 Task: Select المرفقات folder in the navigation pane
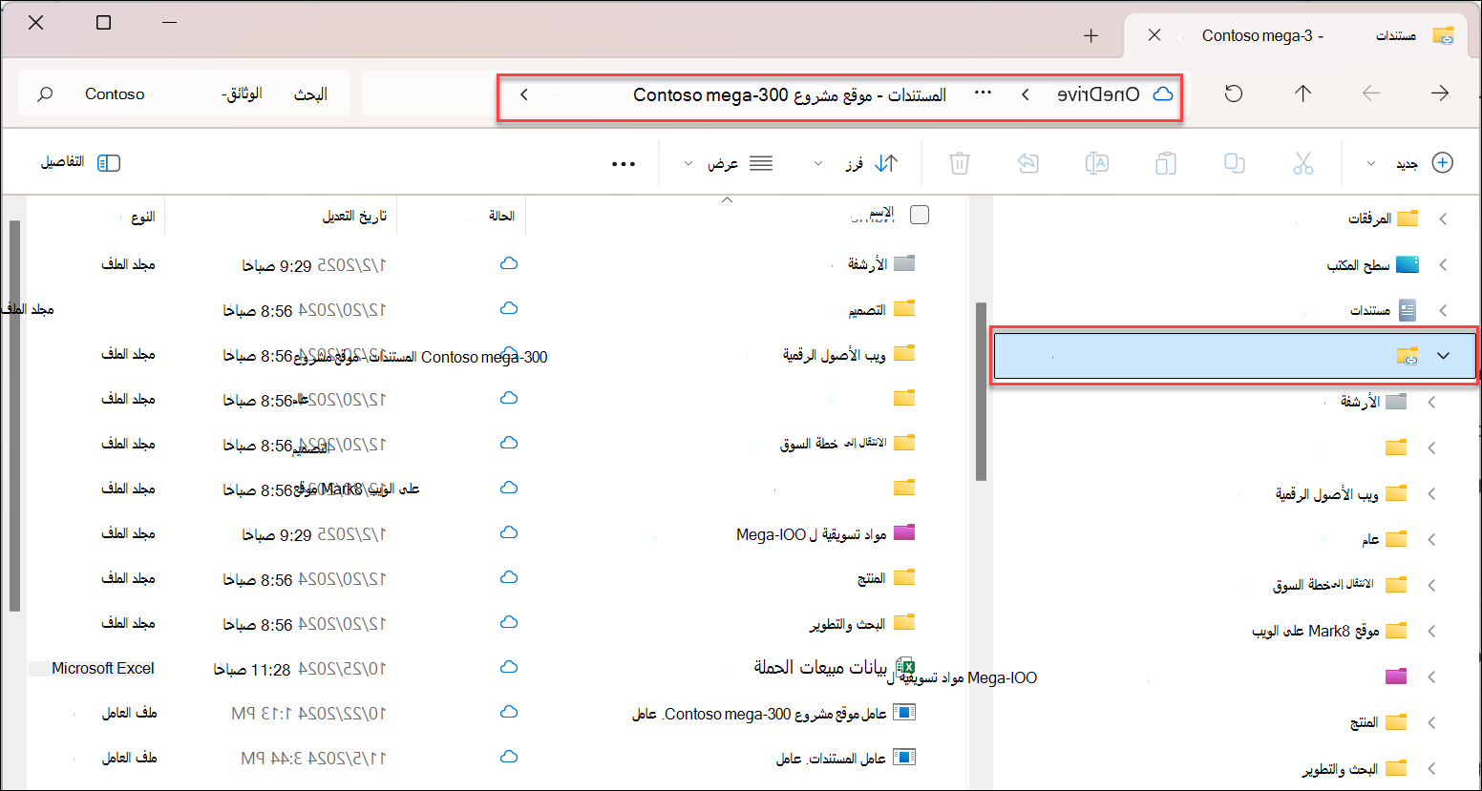click(1383, 219)
